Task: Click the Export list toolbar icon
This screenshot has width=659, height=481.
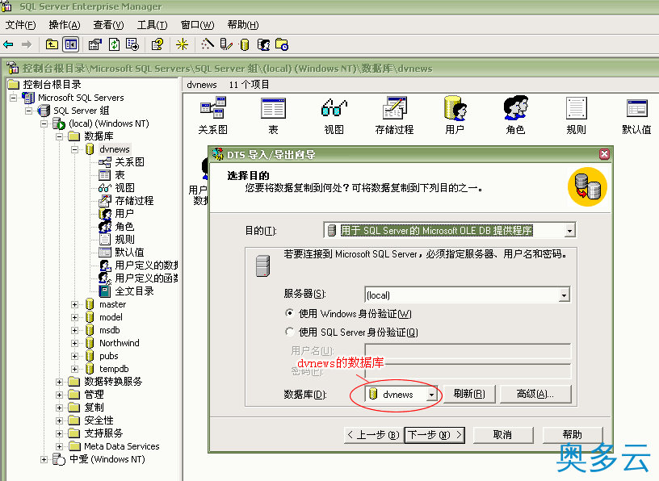Action: pyautogui.click(x=132, y=44)
